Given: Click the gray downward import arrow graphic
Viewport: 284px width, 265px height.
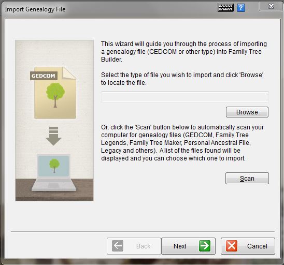Looking at the screenshot, I should (x=53, y=136).
